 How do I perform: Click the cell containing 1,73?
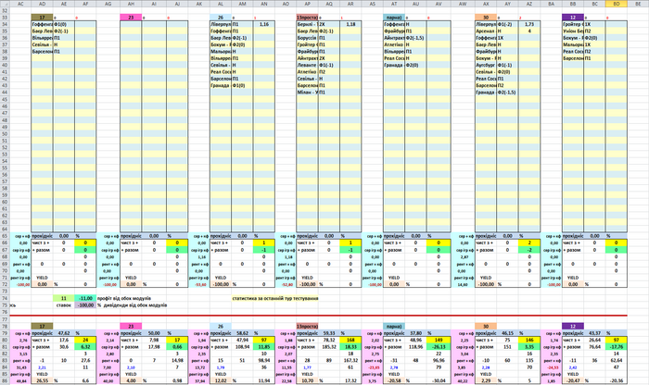tap(529, 24)
